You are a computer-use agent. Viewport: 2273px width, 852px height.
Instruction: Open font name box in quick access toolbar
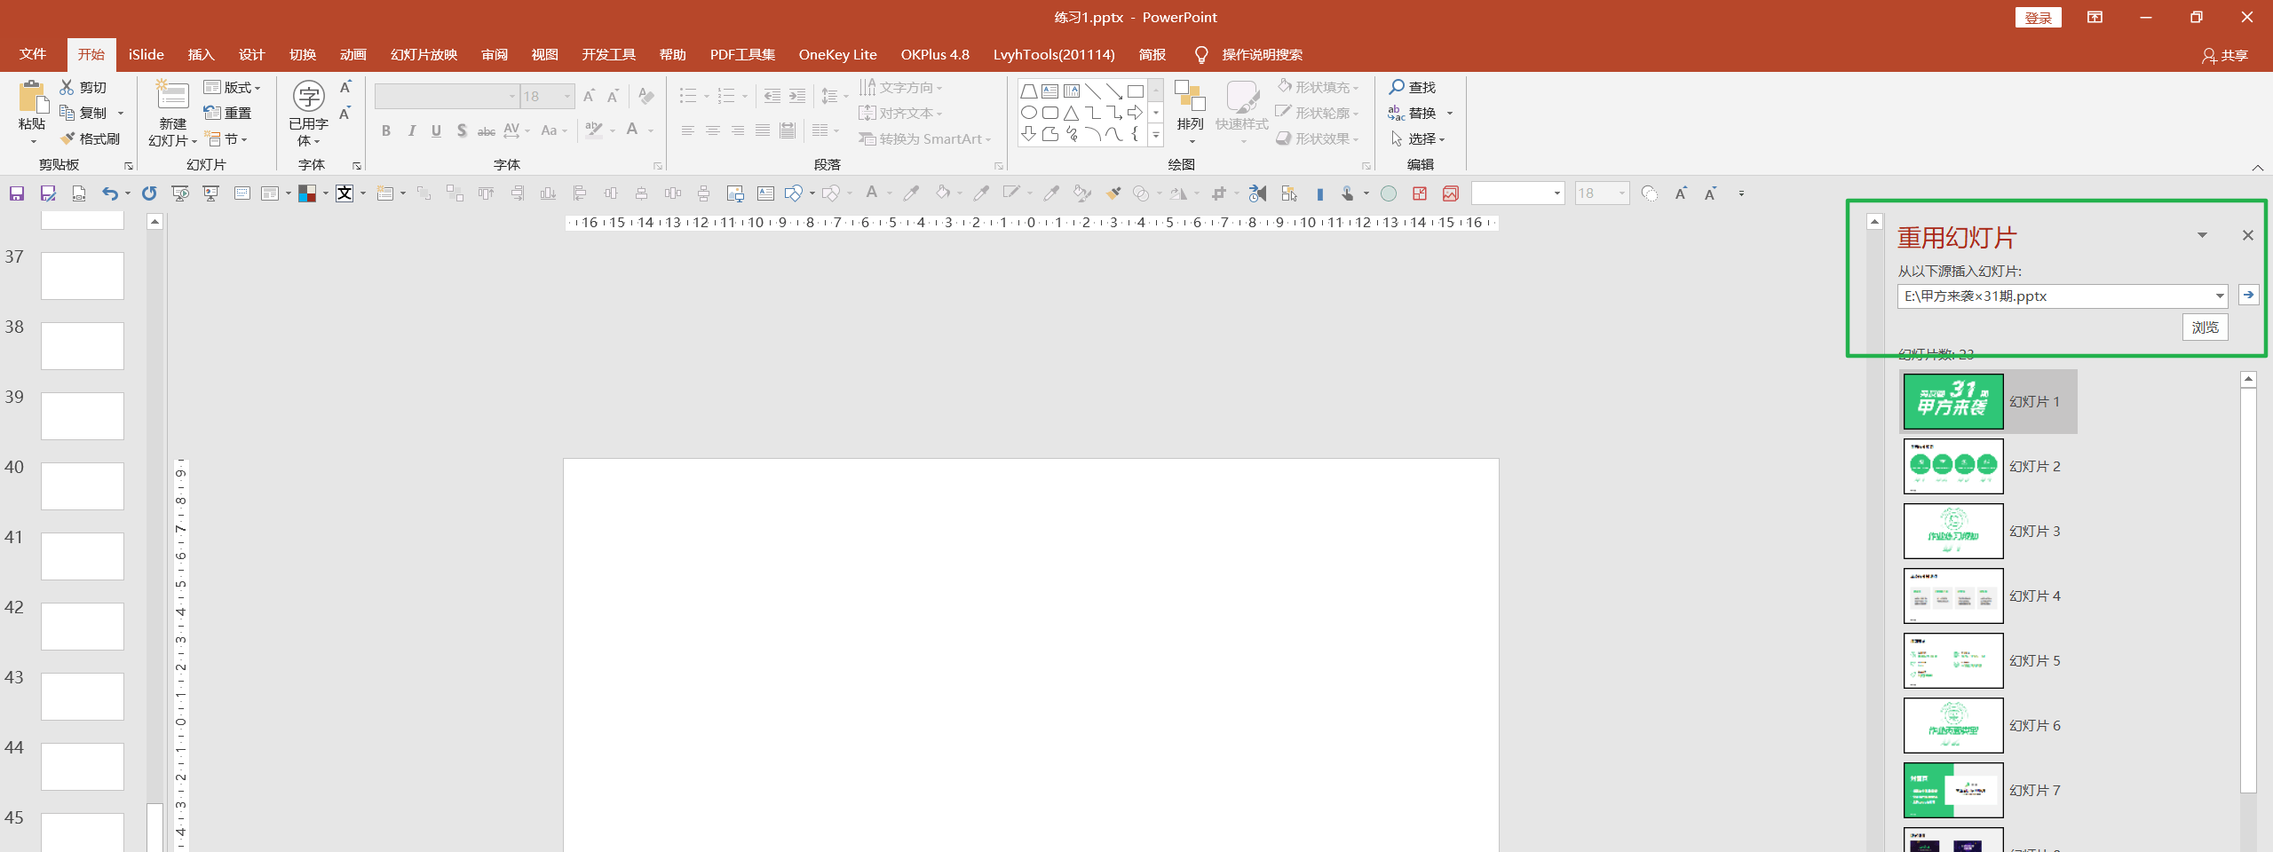(x=1517, y=193)
